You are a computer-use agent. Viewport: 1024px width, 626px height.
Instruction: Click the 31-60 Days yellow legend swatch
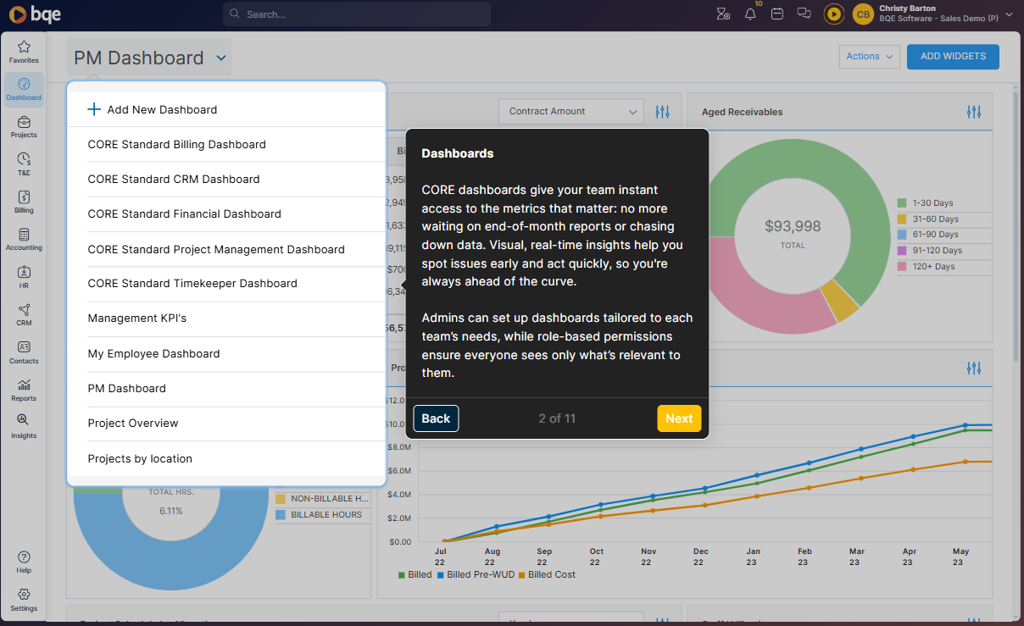902,219
